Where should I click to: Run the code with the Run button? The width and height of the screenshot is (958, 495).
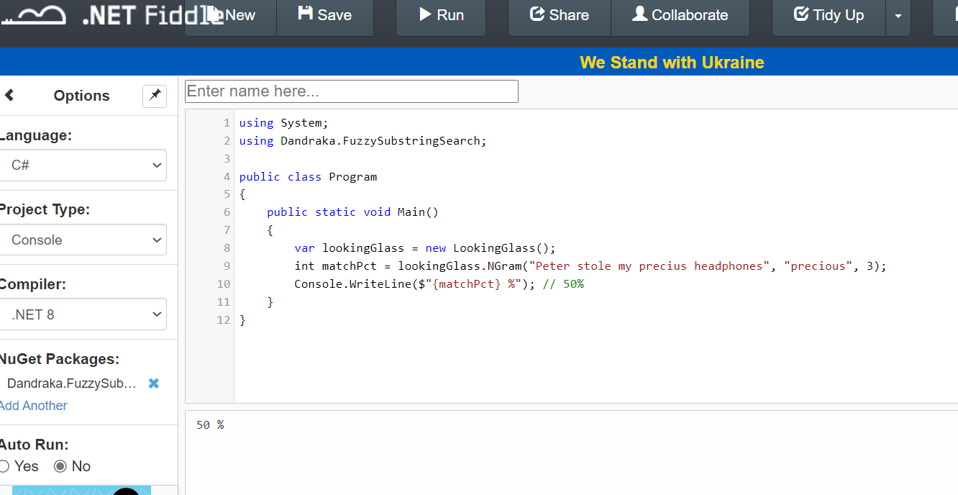[441, 15]
